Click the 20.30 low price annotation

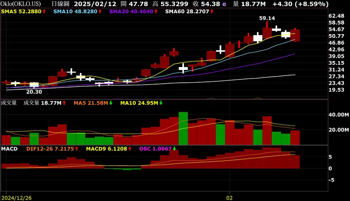tap(34, 92)
